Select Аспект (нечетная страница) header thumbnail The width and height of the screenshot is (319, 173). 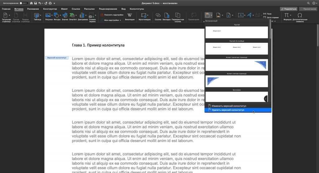point(237,65)
